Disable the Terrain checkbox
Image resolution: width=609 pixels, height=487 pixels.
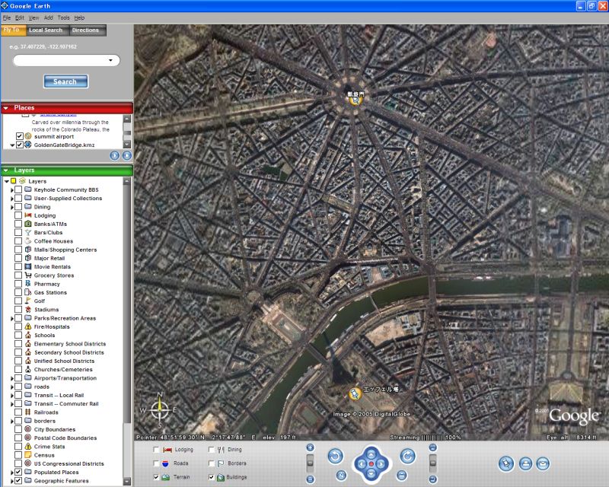point(157,477)
